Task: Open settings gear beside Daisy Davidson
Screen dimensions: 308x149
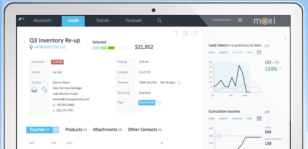Action: click(x=240, y=20)
